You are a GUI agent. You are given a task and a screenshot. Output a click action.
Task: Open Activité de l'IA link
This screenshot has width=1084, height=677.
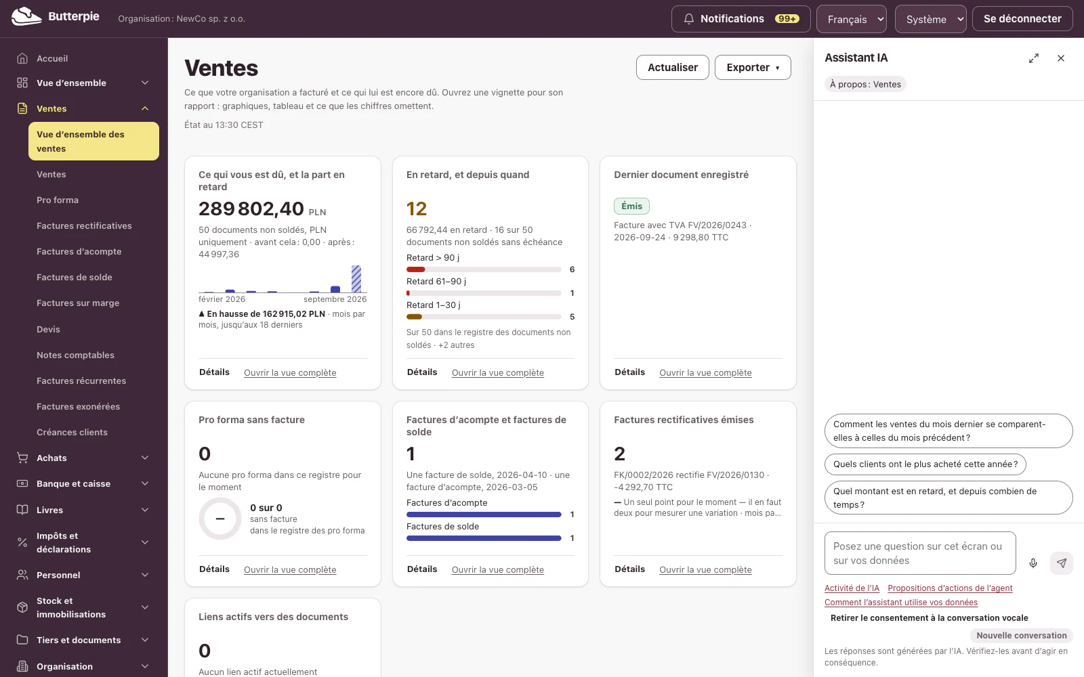(x=852, y=588)
